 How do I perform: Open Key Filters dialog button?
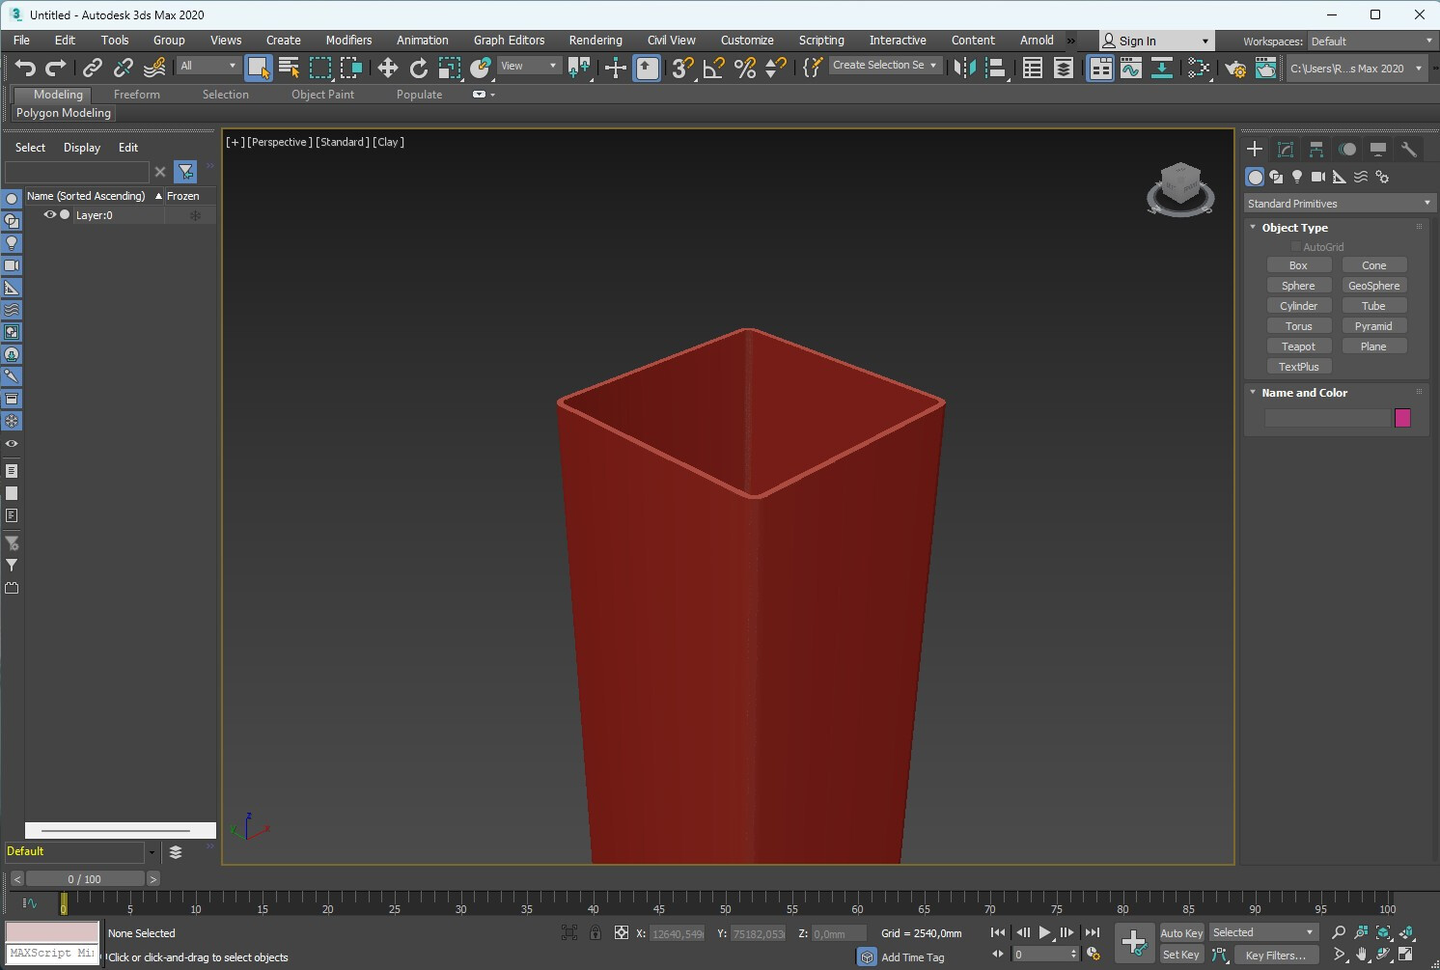pyautogui.click(x=1275, y=955)
